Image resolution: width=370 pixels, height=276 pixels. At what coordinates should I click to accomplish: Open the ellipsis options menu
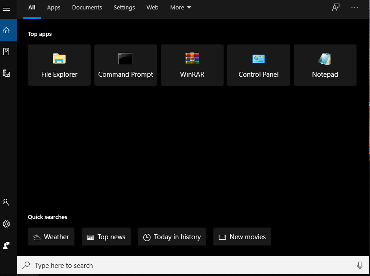(x=354, y=7)
